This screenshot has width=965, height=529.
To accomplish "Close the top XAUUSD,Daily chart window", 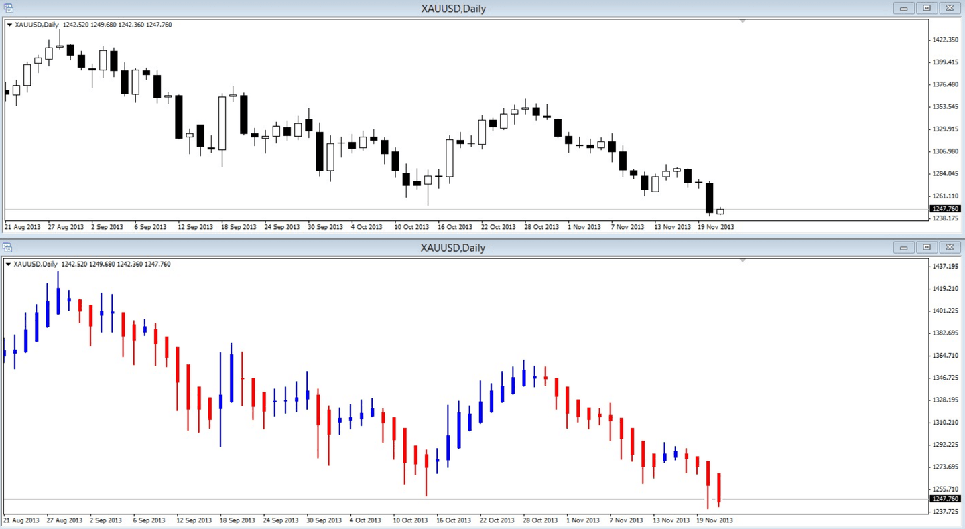I will (x=949, y=9).
